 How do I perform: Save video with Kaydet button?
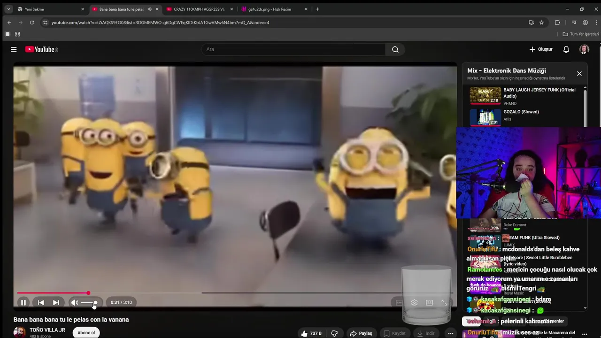click(x=395, y=333)
